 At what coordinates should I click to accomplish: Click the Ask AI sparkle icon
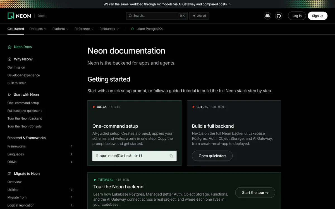(194, 16)
